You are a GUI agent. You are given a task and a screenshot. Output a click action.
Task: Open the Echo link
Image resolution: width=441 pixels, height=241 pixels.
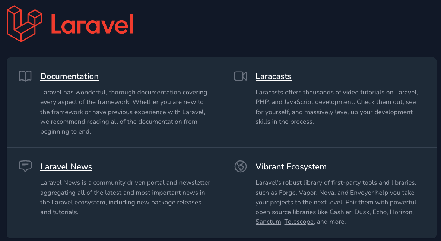click(379, 212)
